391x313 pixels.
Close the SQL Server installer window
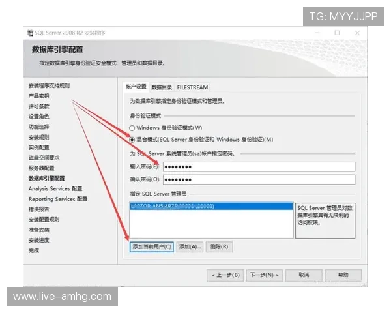click(357, 33)
